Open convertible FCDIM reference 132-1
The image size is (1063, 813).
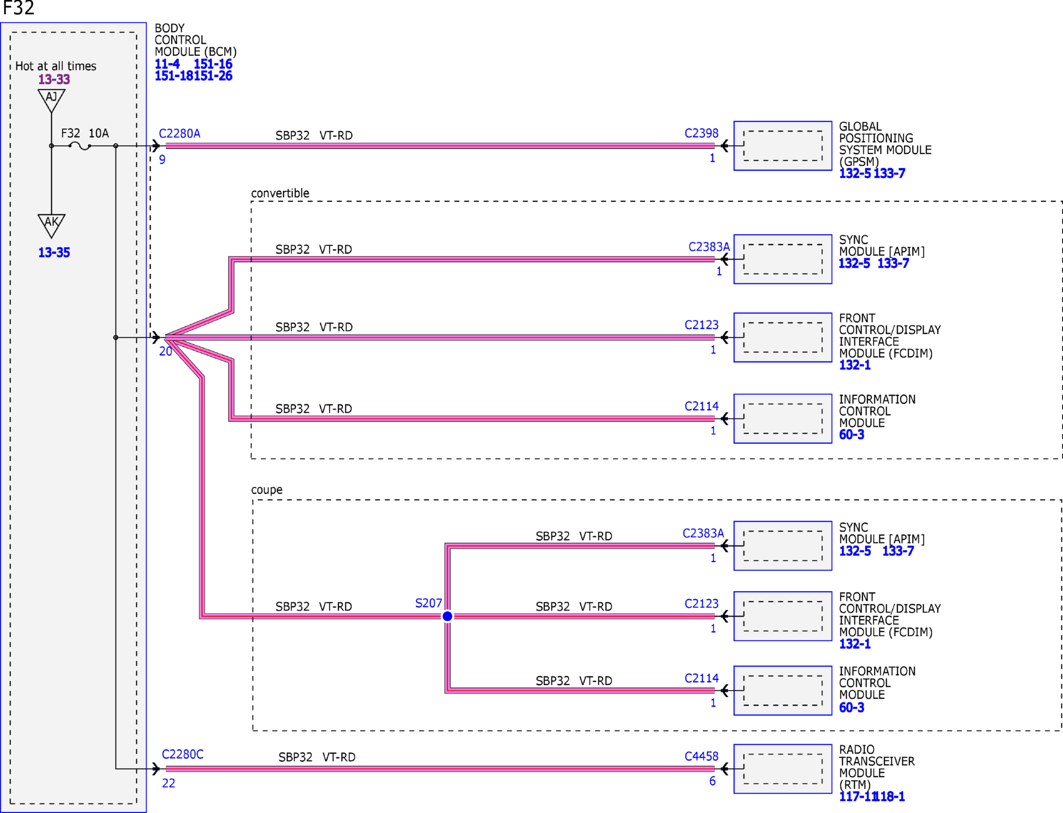855,365
